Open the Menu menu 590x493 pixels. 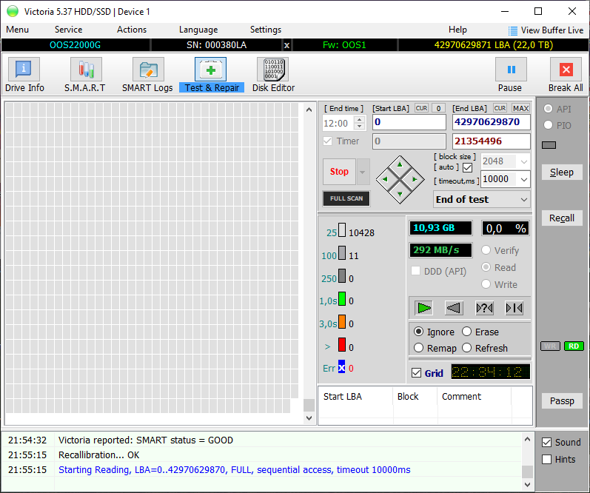pyautogui.click(x=17, y=30)
